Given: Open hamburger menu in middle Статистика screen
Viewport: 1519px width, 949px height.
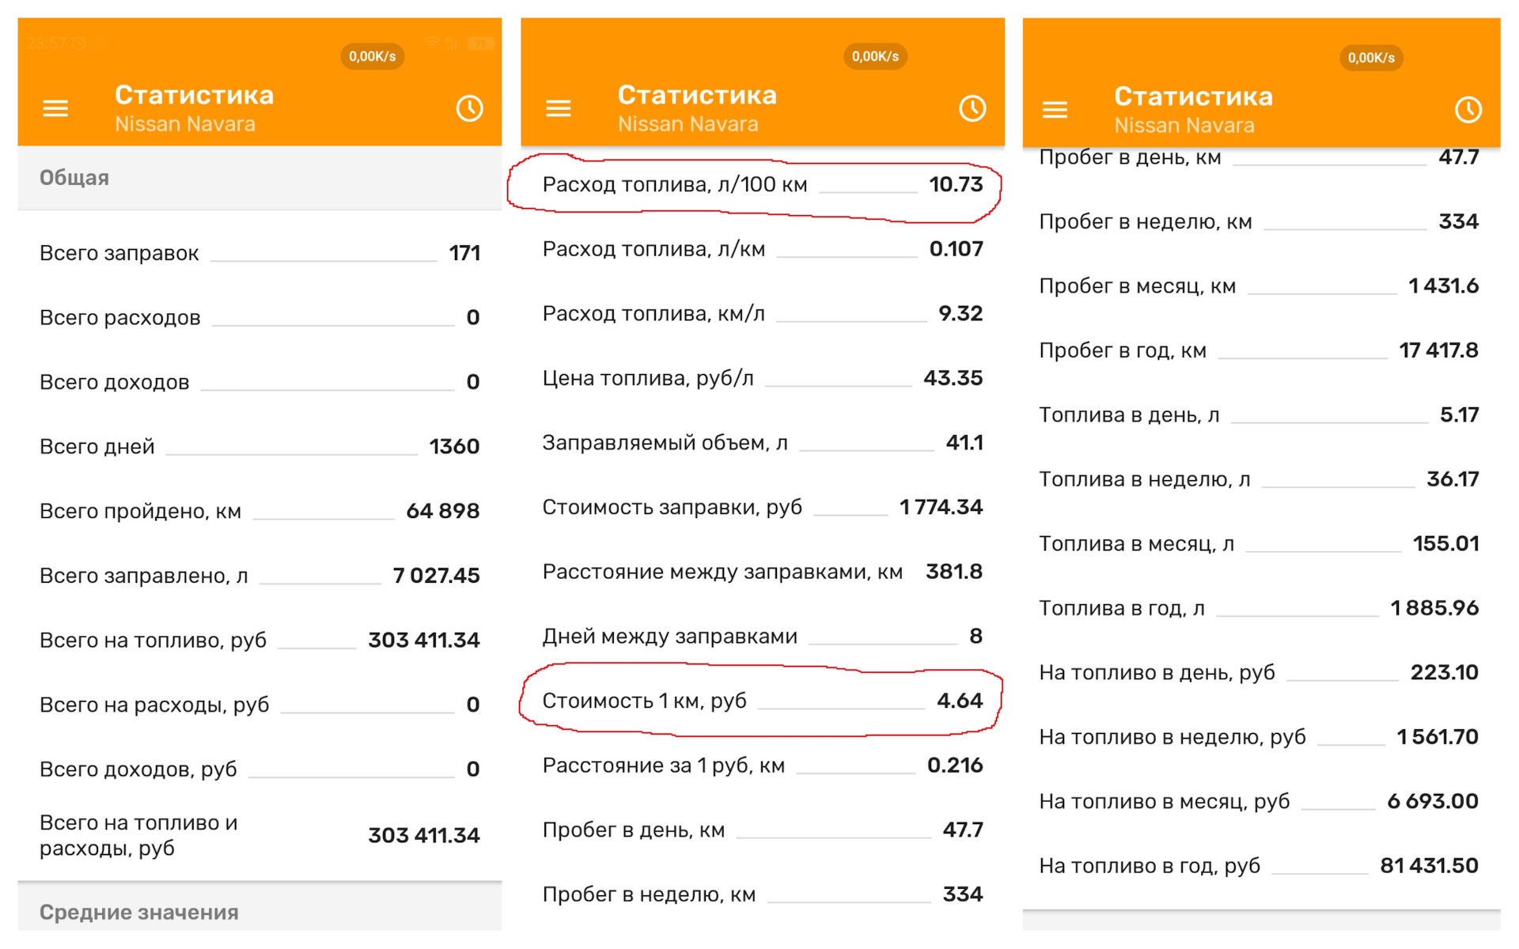Looking at the screenshot, I should point(559,108).
